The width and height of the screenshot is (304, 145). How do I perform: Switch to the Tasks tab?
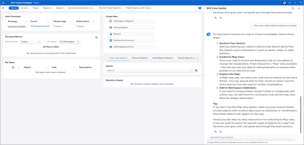point(36,8)
